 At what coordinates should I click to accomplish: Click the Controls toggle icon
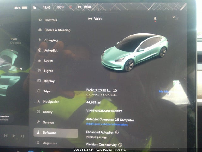(x=40, y=20)
